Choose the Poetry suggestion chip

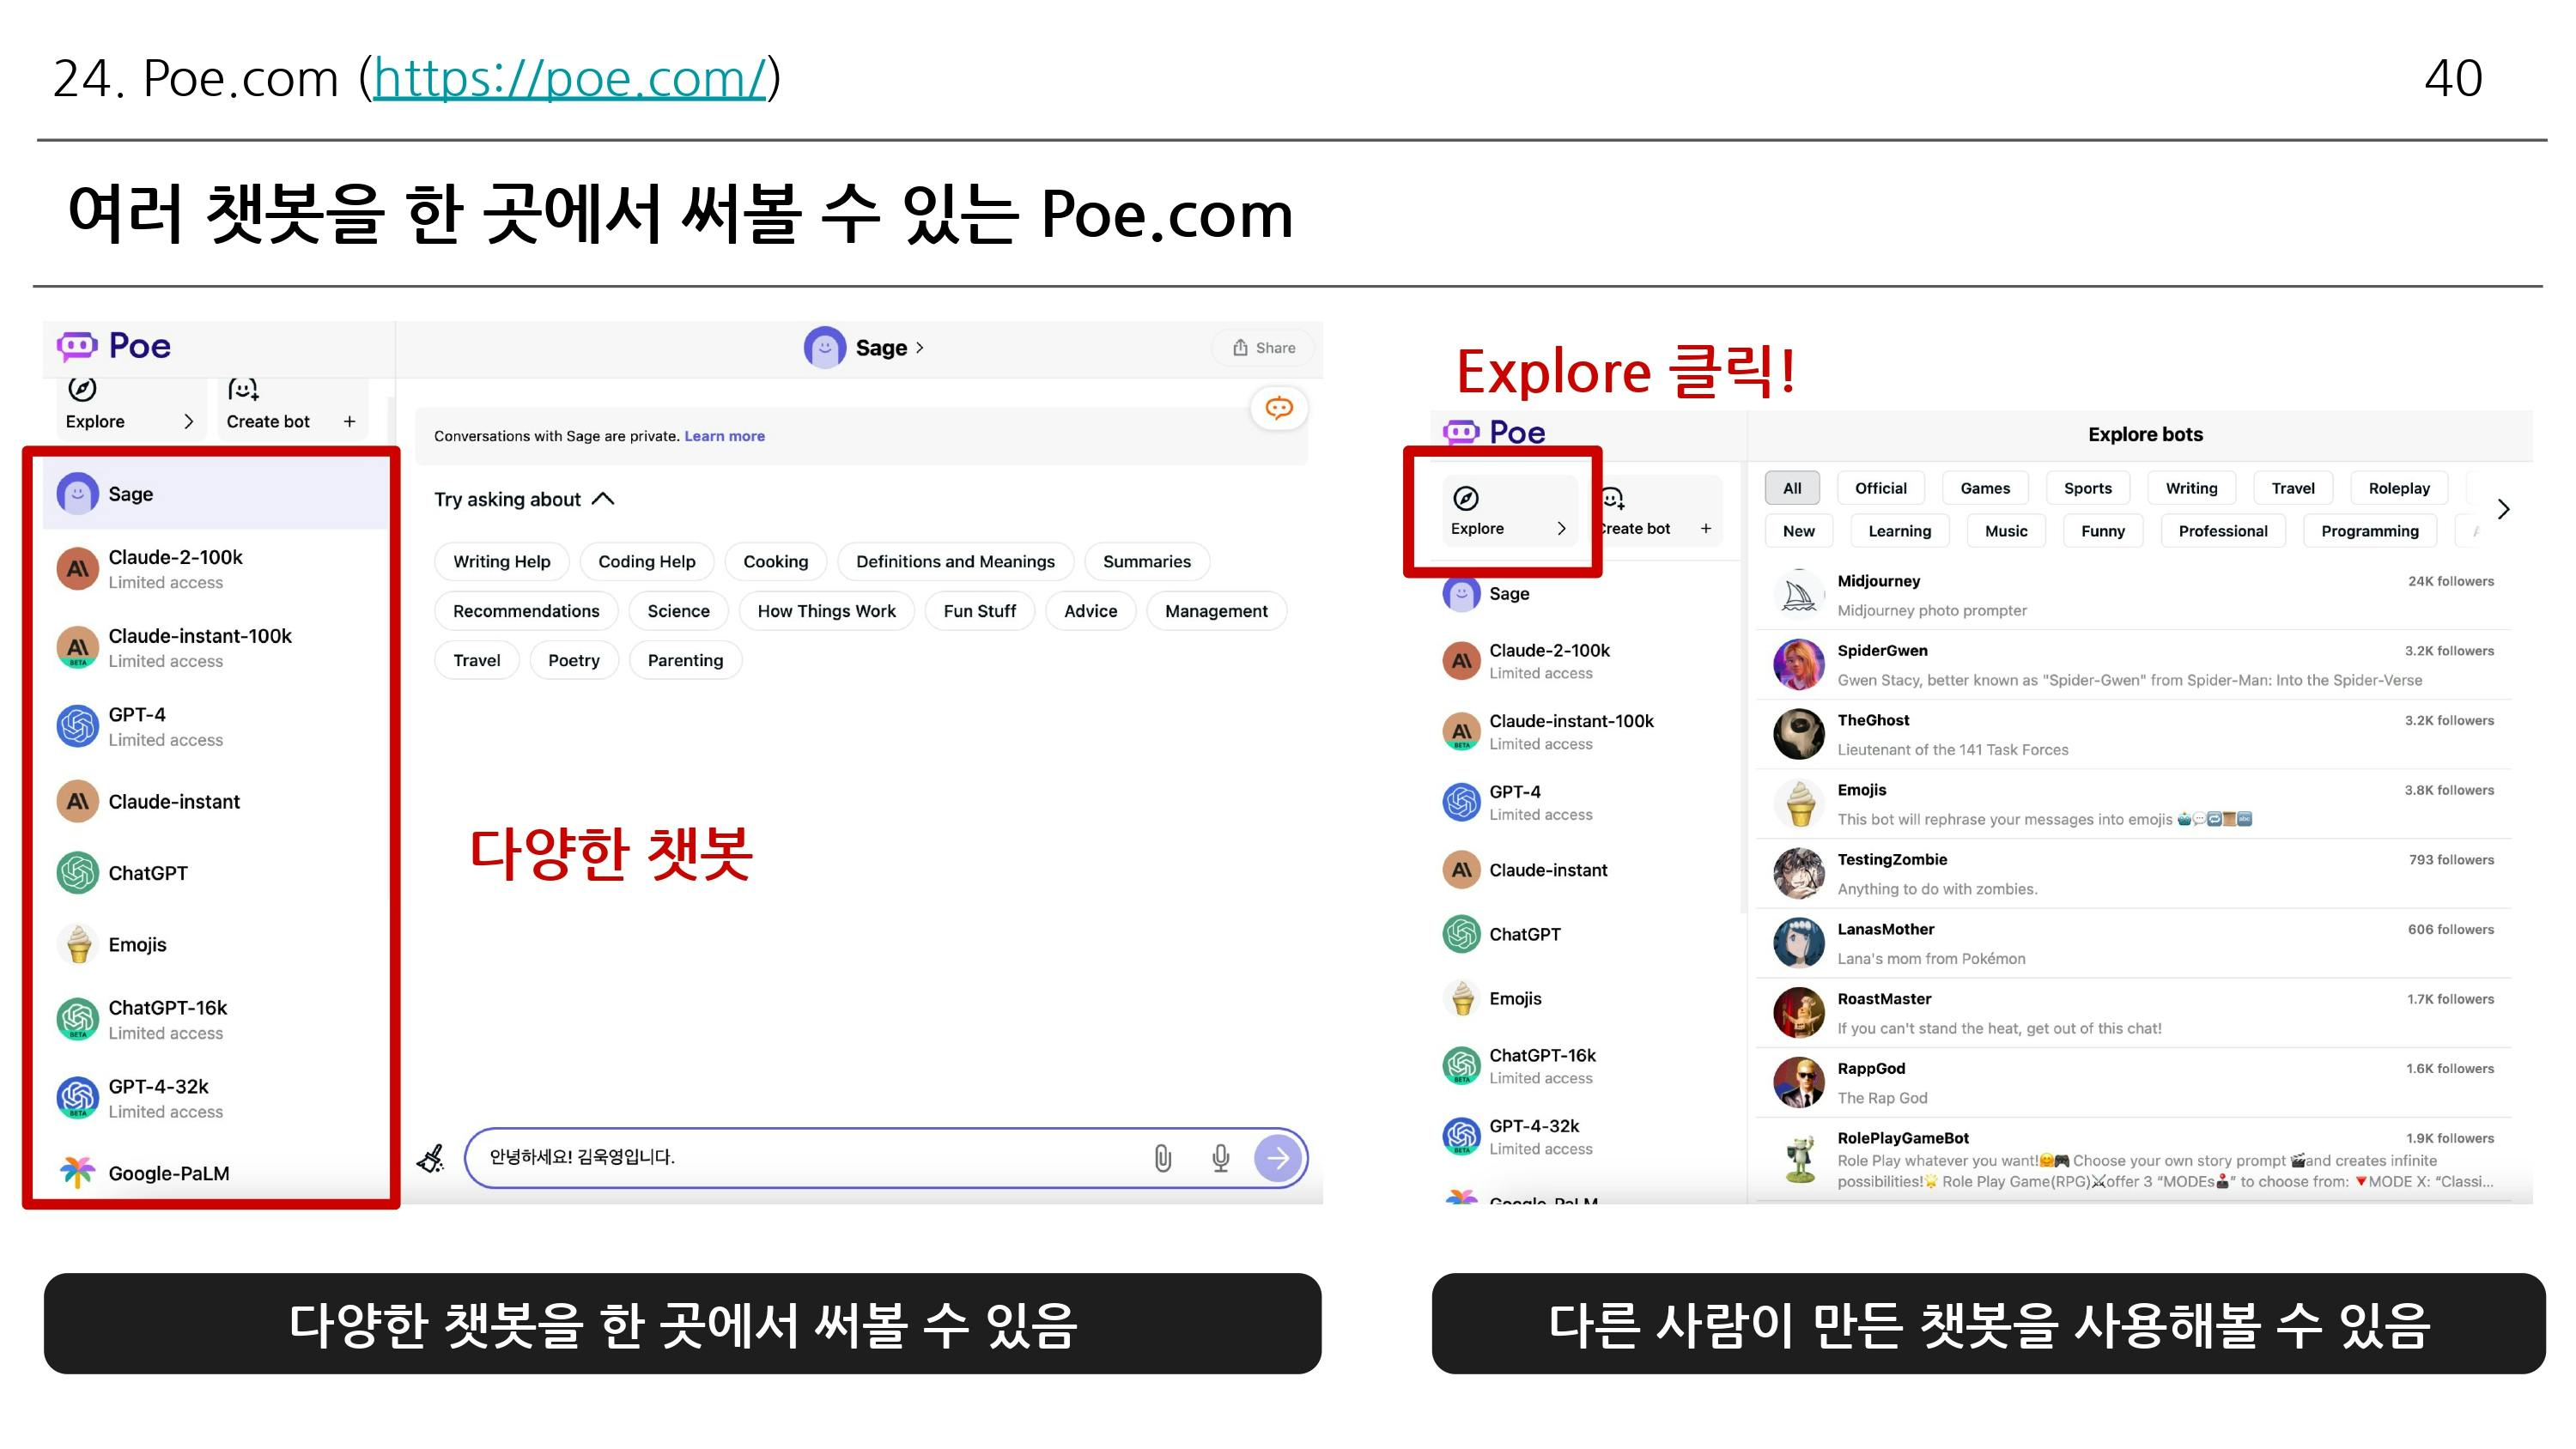(574, 660)
